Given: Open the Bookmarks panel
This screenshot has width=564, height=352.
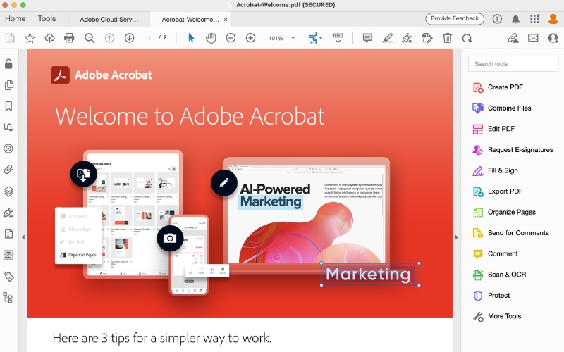Looking at the screenshot, I should [x=8, y=106].
